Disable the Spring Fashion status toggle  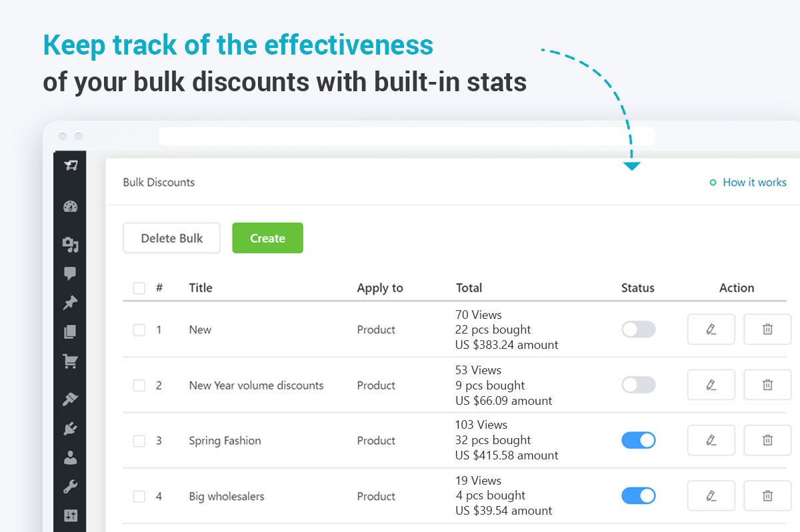(639, 440)
